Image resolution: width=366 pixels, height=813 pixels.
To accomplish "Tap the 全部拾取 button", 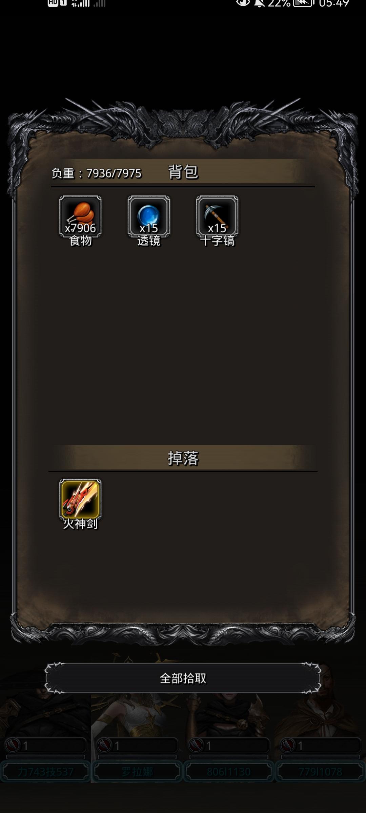I will tap(183, 678).
